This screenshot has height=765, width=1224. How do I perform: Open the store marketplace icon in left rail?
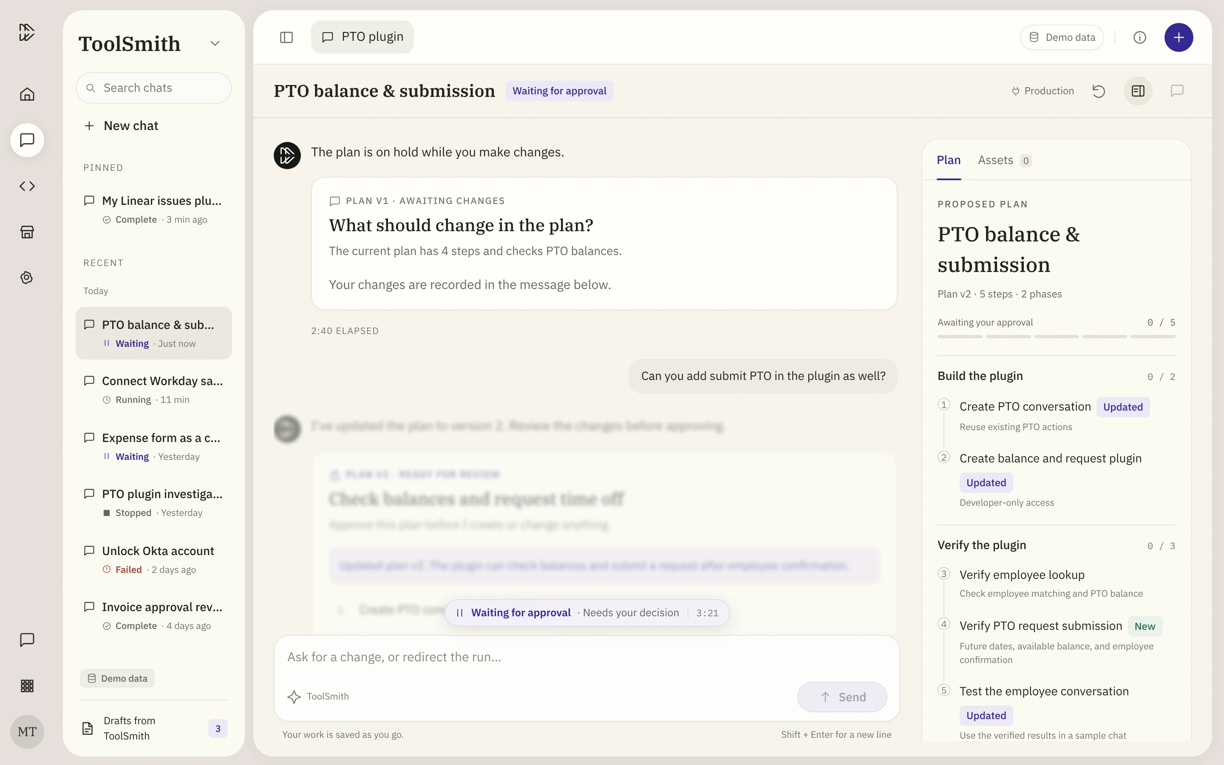(x=27, y=232)
